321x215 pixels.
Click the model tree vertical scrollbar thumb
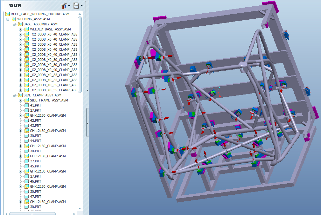[x=80, y=55]
